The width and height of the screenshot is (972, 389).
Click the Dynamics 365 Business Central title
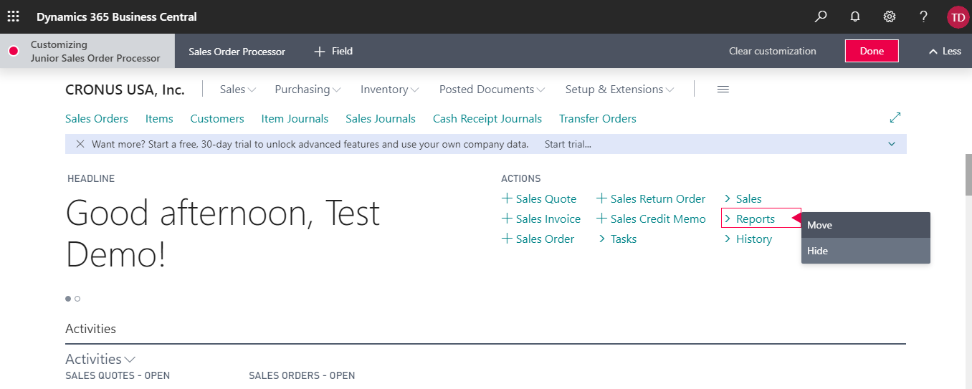coord(117,16)
